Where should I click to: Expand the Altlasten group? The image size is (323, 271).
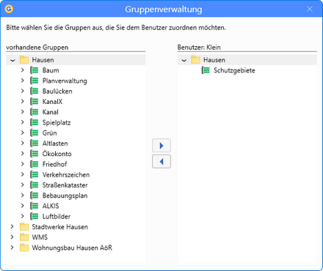23,143
